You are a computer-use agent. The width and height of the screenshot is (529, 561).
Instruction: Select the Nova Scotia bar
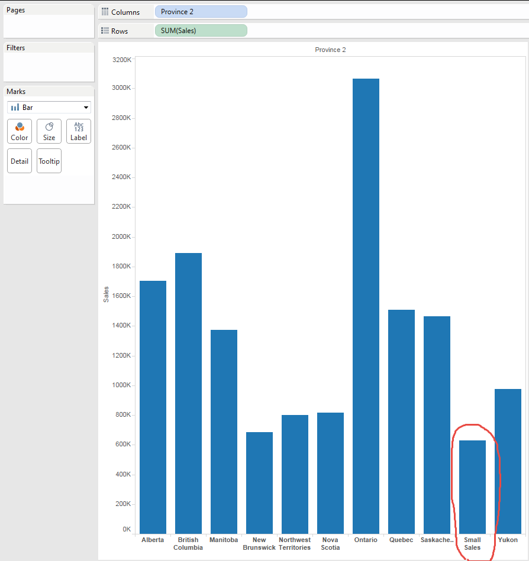click(330, 474)
